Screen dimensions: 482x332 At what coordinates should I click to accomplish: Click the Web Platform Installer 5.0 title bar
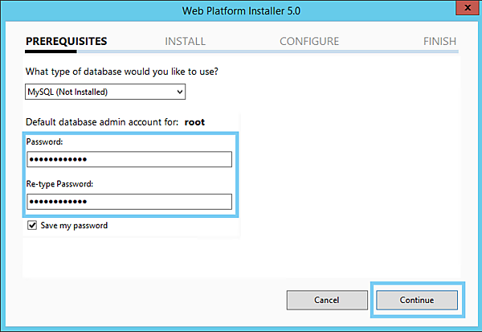(241, 10)
